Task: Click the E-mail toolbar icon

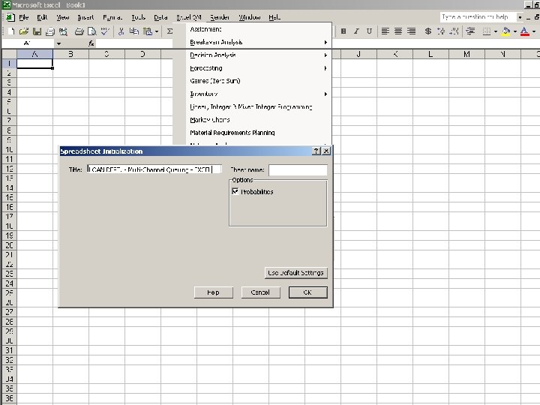Action: [50, 31]
